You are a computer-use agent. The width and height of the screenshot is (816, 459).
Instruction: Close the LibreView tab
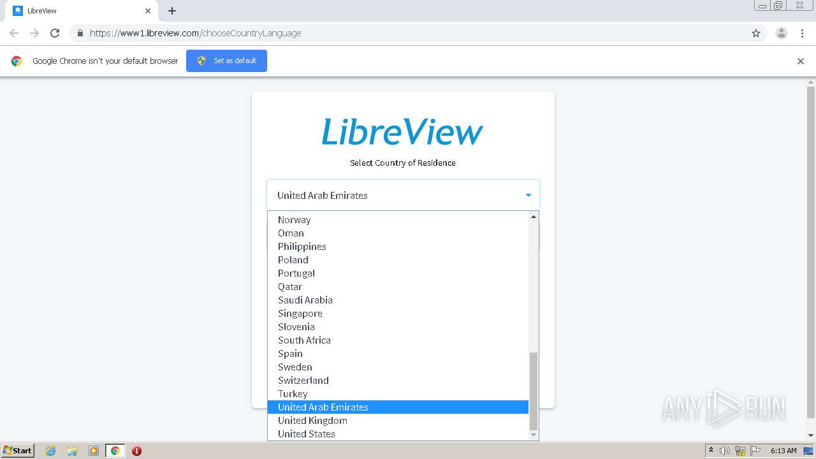click(x=148, y=11)
